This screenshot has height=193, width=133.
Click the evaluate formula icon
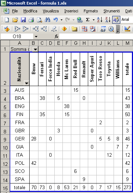111,29
